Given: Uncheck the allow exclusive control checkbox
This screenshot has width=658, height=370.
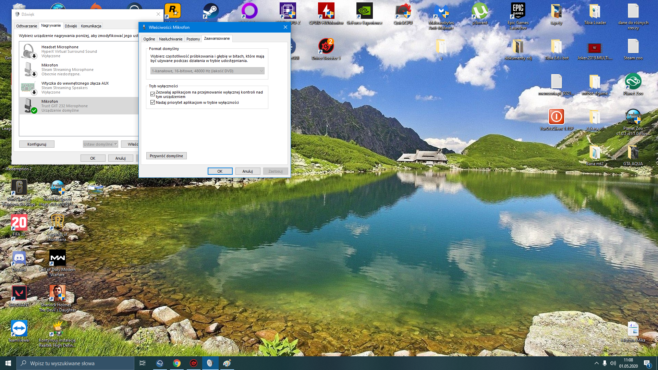Looking at the screenshot, I should pyautogui.click(x=153, y=94).
